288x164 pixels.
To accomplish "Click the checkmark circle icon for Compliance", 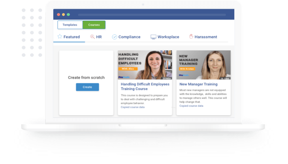I will click(115, 37).
